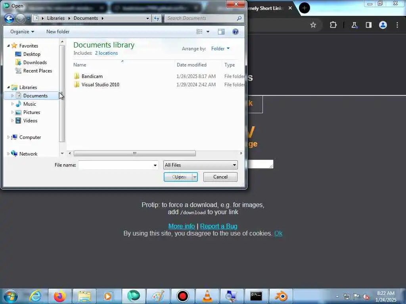The width and height of the screenshot is (406, 304).
Task: Click the New folder button
Action: (58, 32)
